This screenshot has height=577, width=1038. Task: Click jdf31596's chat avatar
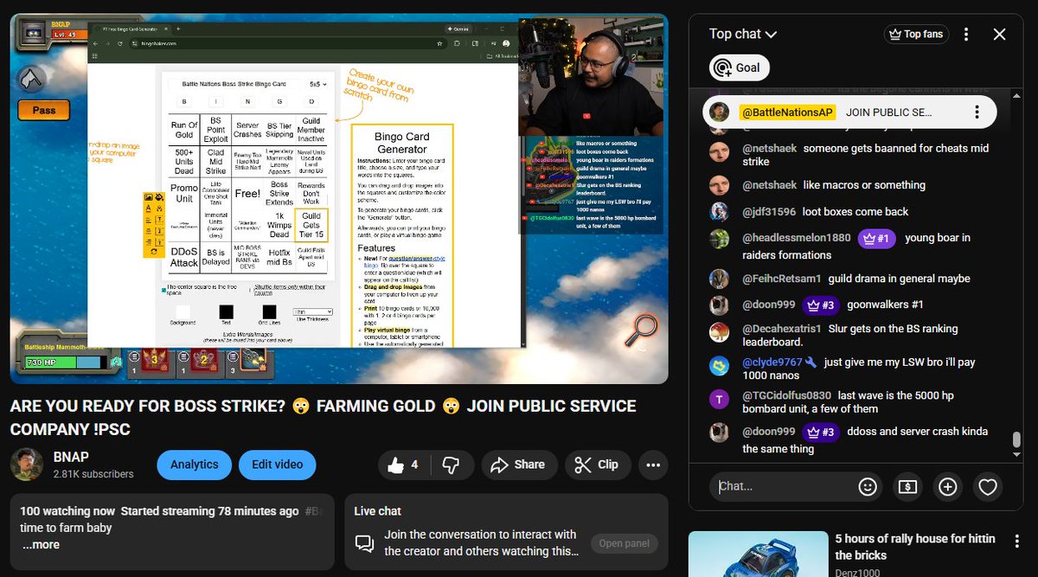(719, 212)
